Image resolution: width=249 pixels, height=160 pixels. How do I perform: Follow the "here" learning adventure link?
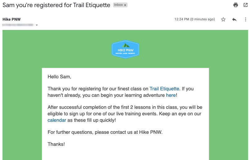[x=171, y=95]
